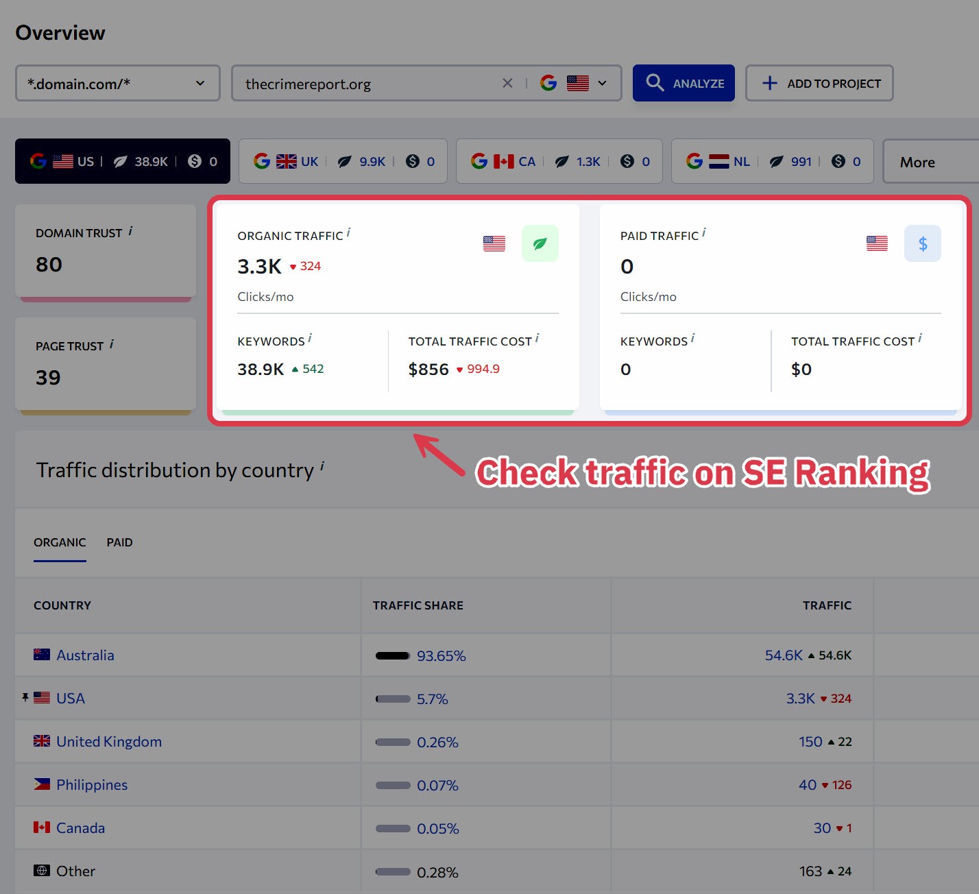
Task: Click the TRAFFIC SHARE column header
Action: click(x=418, y=605)
